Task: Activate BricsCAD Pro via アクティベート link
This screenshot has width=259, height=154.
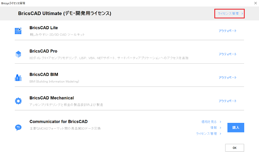Action: (x=228, y=54)
